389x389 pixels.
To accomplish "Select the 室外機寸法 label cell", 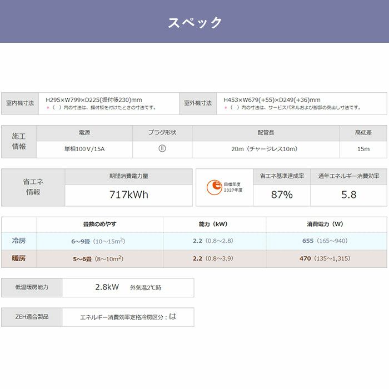I will (x=198, y=103).
